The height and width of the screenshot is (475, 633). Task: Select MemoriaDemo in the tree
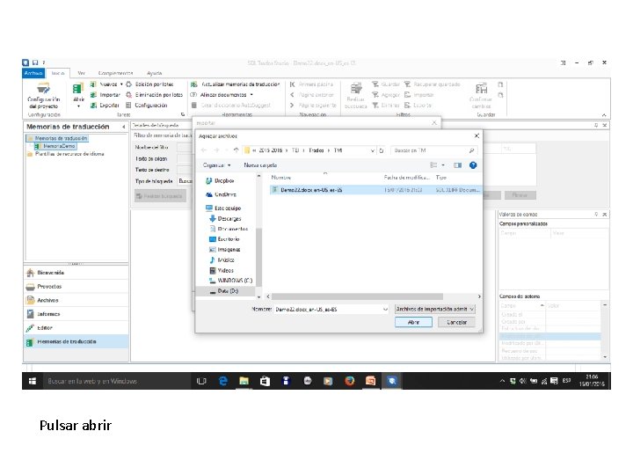tap(55, 146)
